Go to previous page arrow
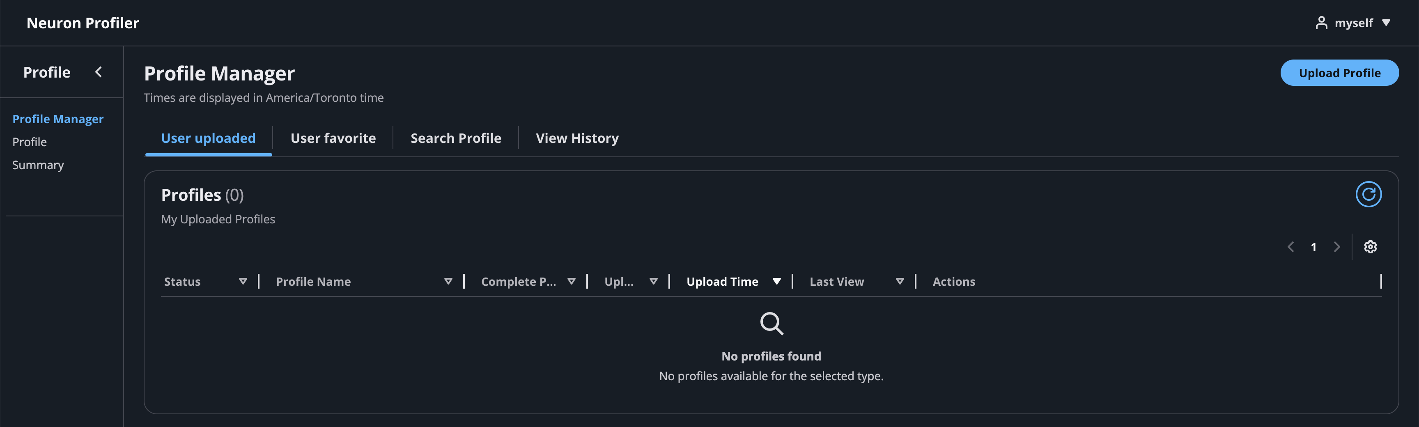This screenshot has height=427, width=1419. (x=1290, y=247)
